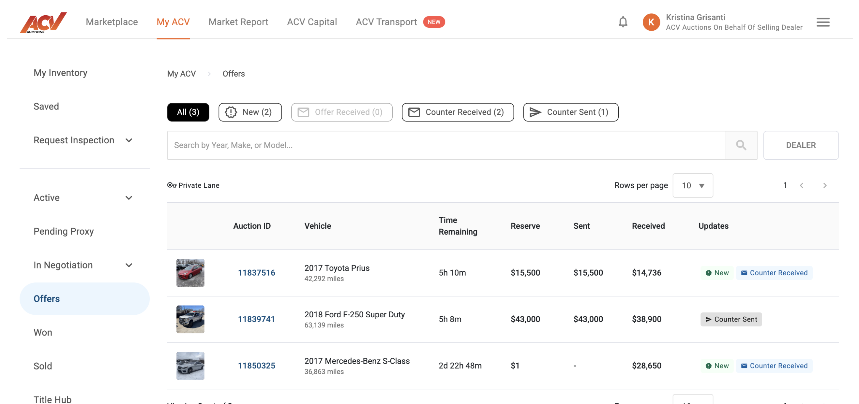Image resolution: width=859 pixels, height=404 pixels.
Task: Open the Saved sidebar item
Action: pyautogui.click(x=46, y=106)
